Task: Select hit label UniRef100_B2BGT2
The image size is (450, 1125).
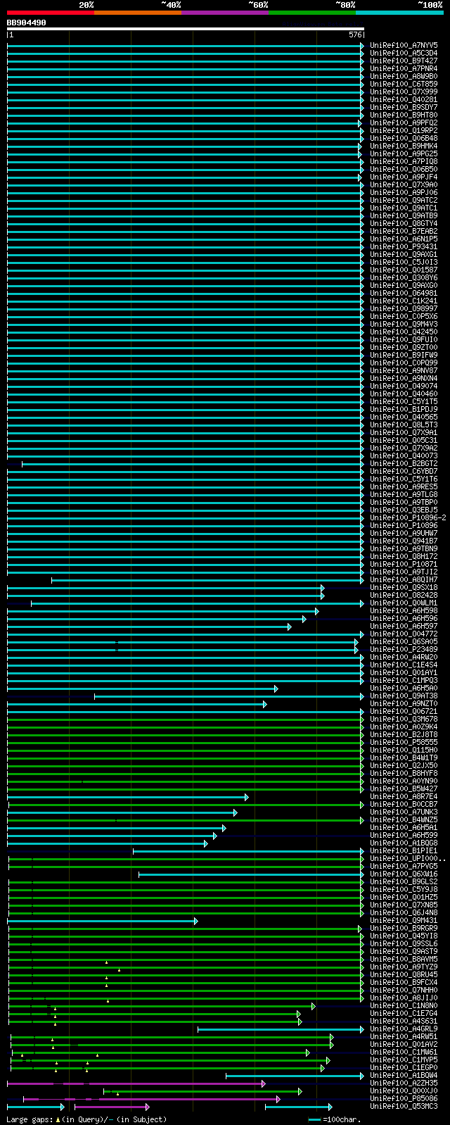Action: pyautogui.click(x=404, y=463)
